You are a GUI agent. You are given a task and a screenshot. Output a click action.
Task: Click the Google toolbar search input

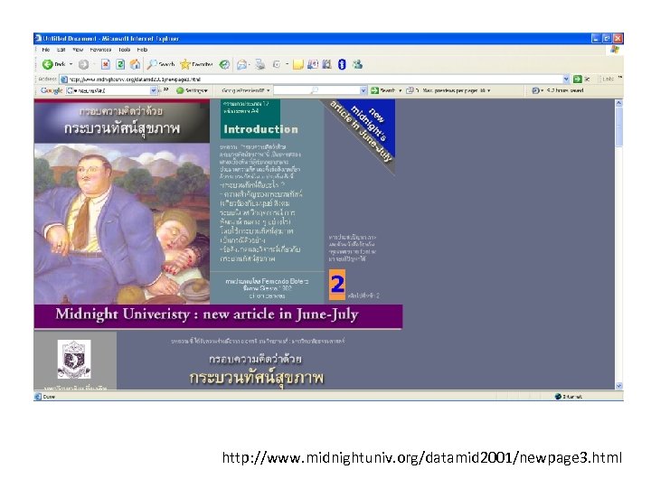[112, 90]
